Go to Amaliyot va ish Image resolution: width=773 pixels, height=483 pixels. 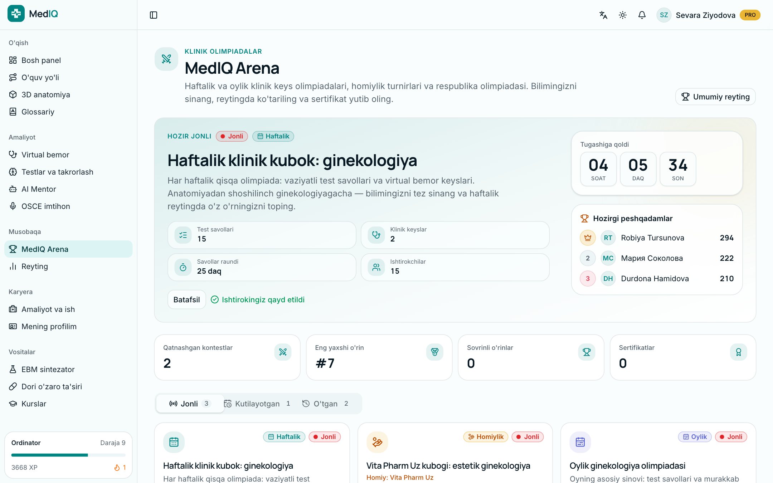click(x=68, y=309)
